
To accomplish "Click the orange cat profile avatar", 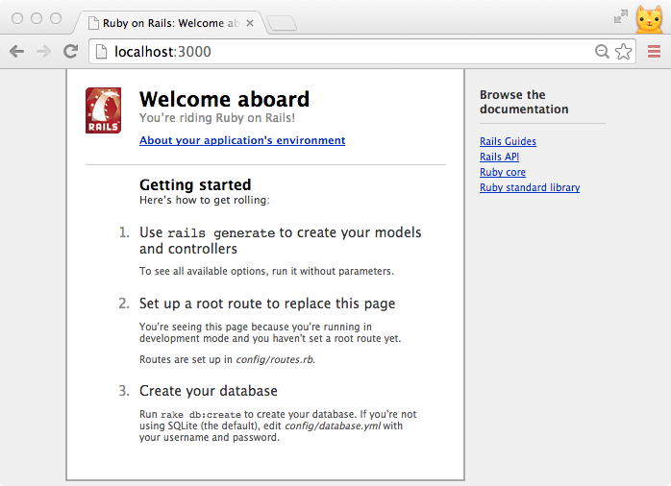I will pos(649,19).
